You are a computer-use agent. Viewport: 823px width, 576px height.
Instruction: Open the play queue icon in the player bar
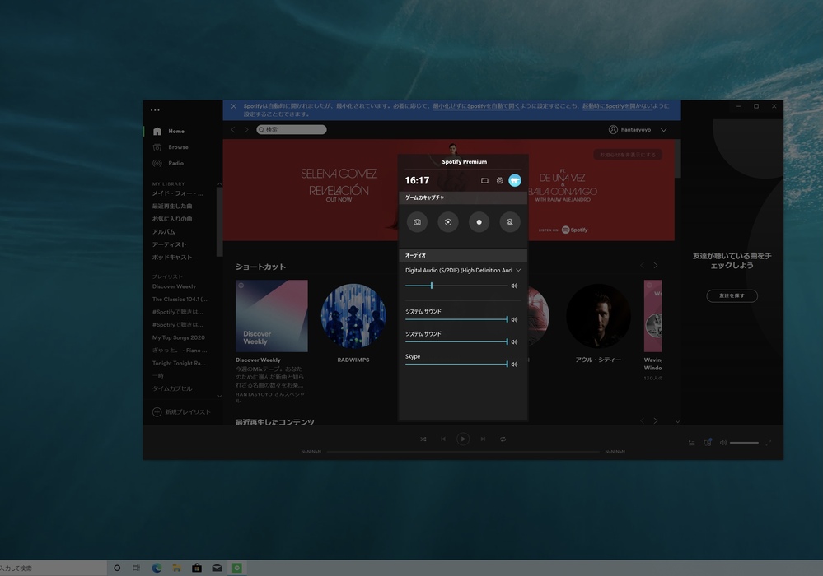[x=692, y=443]
